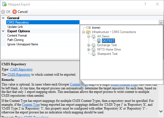The height and width of the screenshot is (118, 164).
Task: Click the (none) item icon
Action: pos(89,28)
